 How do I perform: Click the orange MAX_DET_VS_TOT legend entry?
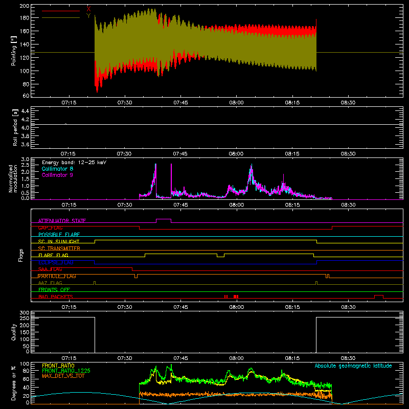point(63,376)
